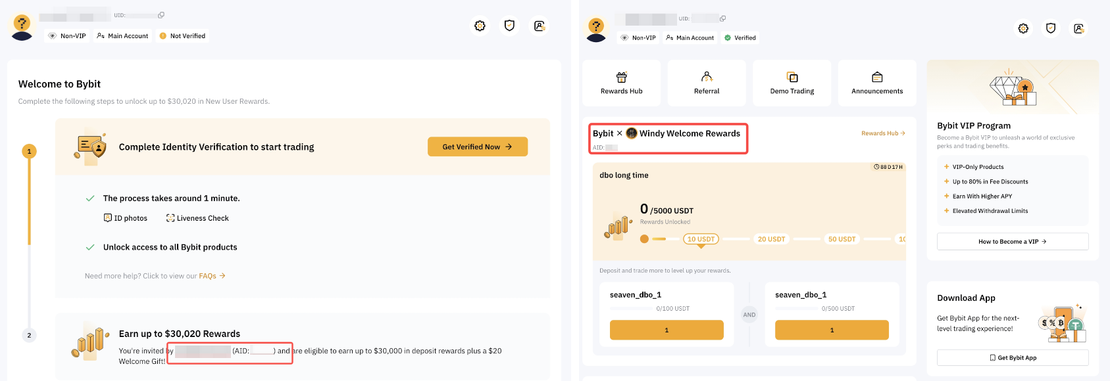Click the button under the 0/500 USDT task
The image size is (1110, 381).
[832, 330]
